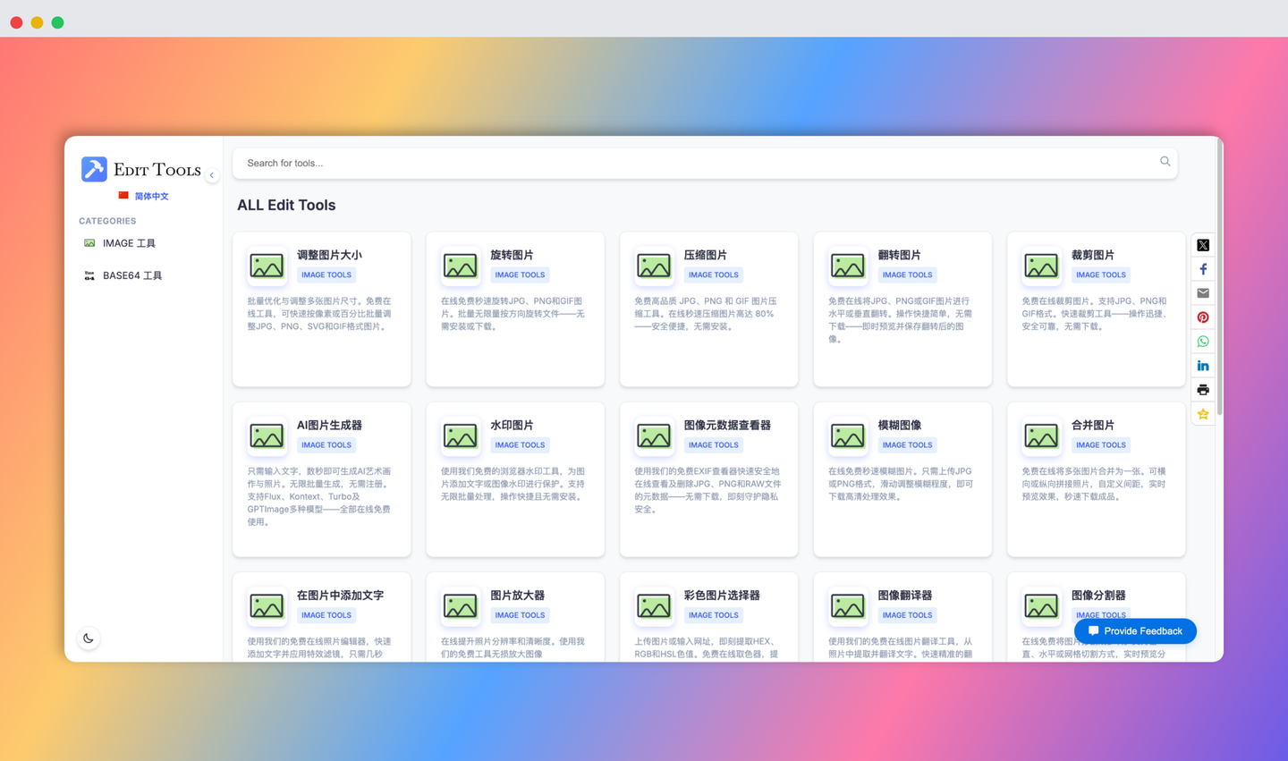Viewport: 1288px width, 761px height.
Task: Open the 翻转图片 tool title
Action: click(x=899, y=255)
